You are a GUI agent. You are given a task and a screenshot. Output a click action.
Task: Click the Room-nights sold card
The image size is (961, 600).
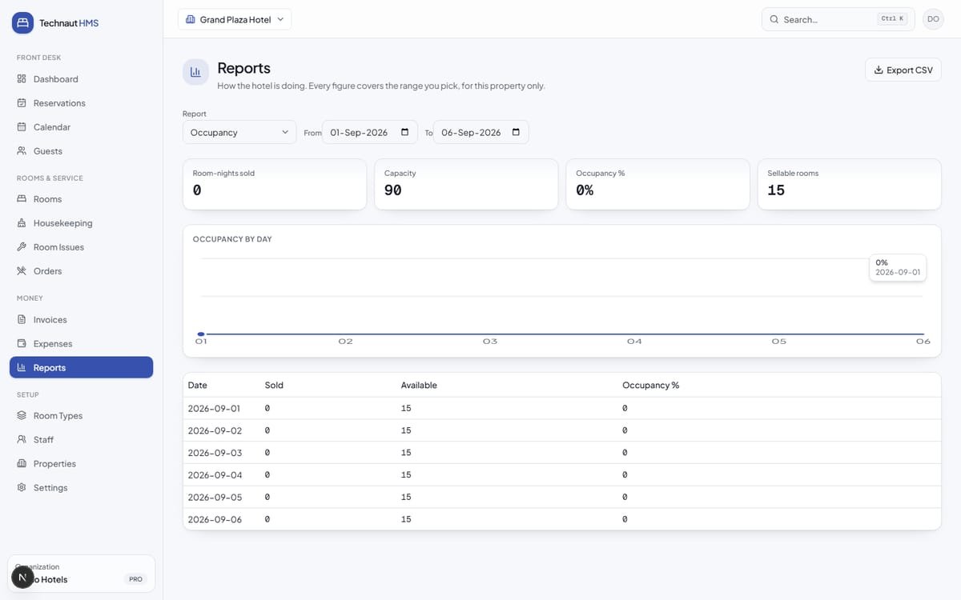click(x=275, y=184)
